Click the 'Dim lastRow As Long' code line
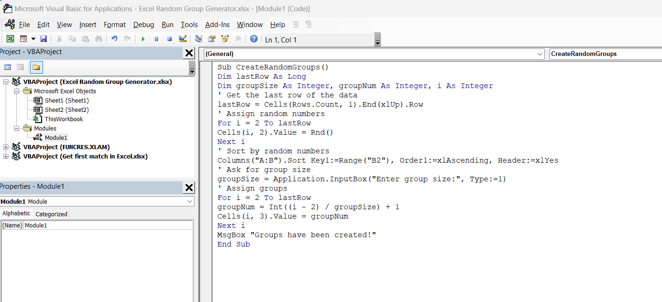The image size is (662, 302). (262, 76)
